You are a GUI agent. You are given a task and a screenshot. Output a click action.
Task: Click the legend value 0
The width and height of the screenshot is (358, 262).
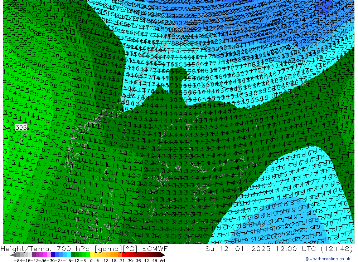tap(91, 261)
